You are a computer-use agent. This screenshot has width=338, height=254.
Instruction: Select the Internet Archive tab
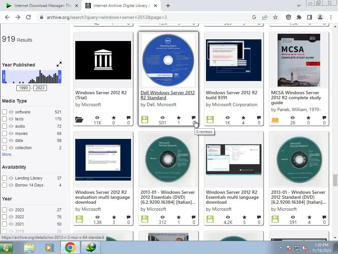tap(121, 6)
